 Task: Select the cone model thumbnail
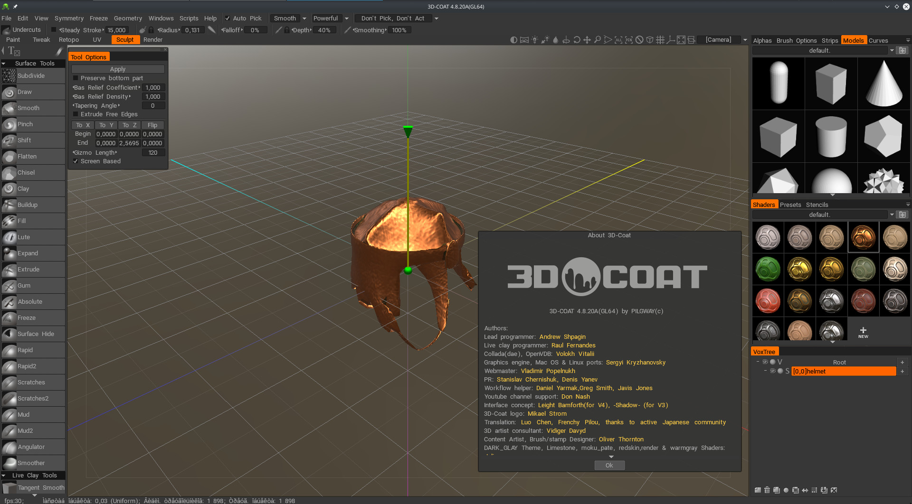pyautogui.click(x=884, y=84)
